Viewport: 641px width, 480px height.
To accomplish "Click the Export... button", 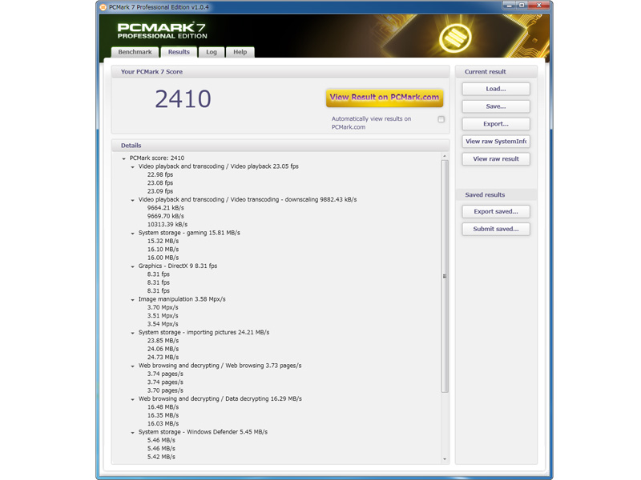I will 496,124.
